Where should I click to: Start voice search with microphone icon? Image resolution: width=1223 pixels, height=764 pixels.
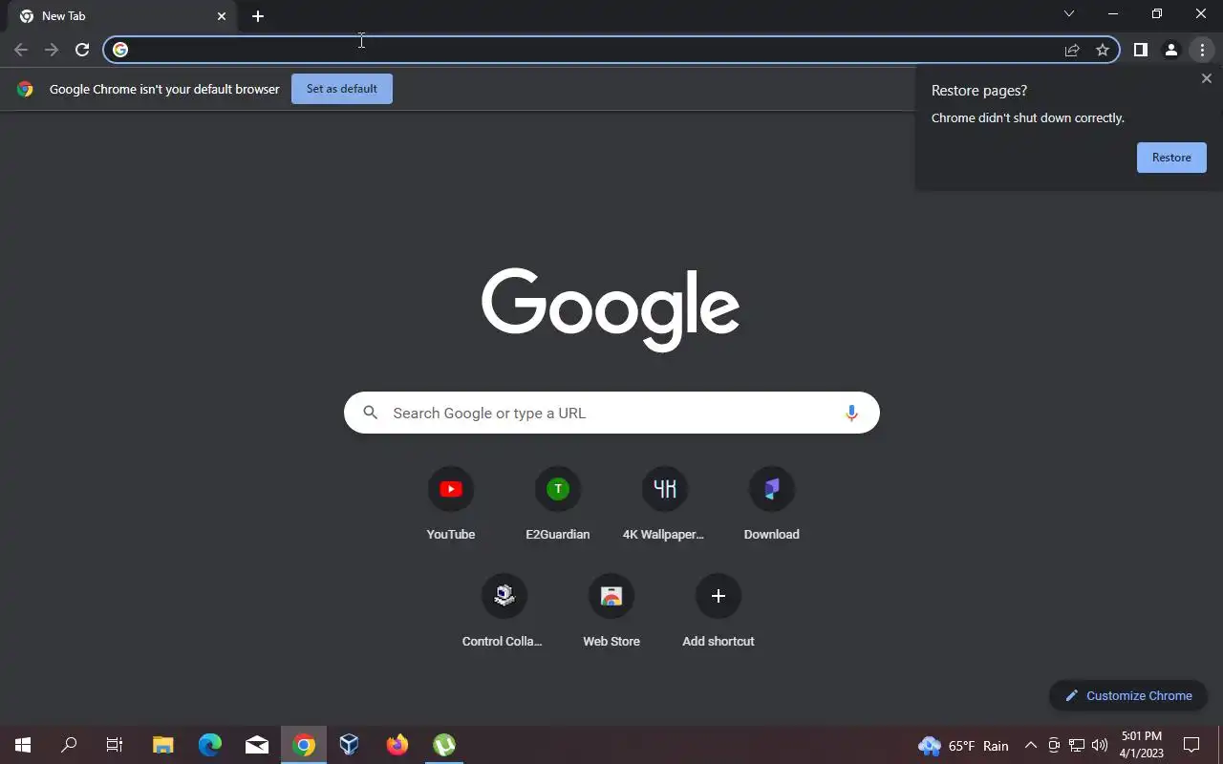click(x=851, y=413)
